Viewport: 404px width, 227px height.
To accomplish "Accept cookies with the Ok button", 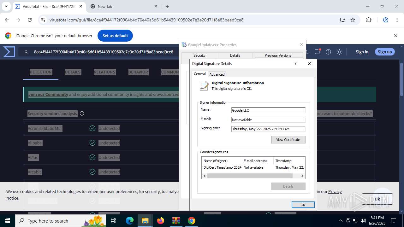I will (377, 199).
